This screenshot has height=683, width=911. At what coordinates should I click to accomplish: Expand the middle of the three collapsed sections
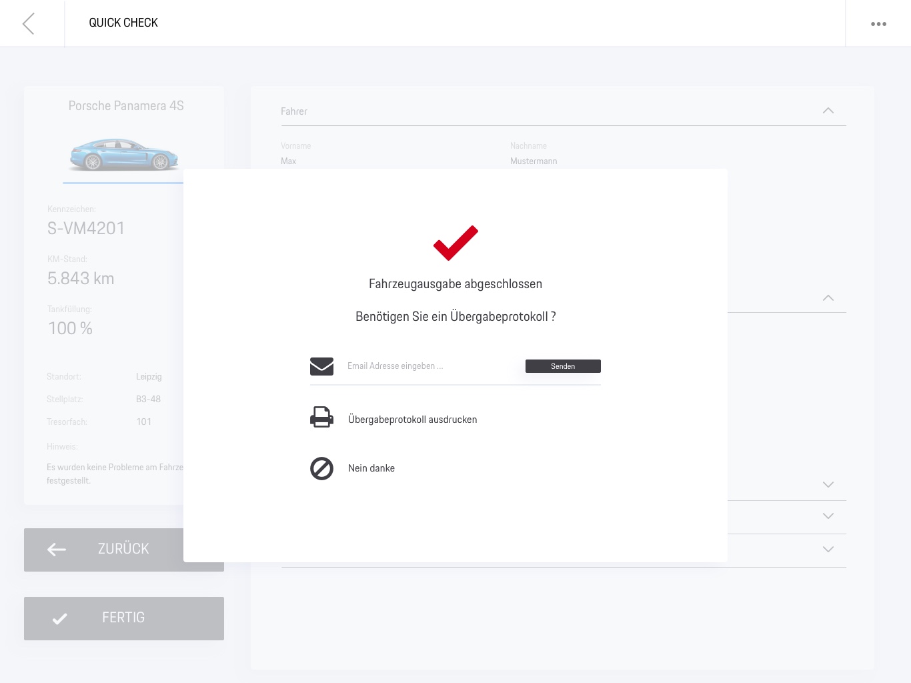coord(828,516)
